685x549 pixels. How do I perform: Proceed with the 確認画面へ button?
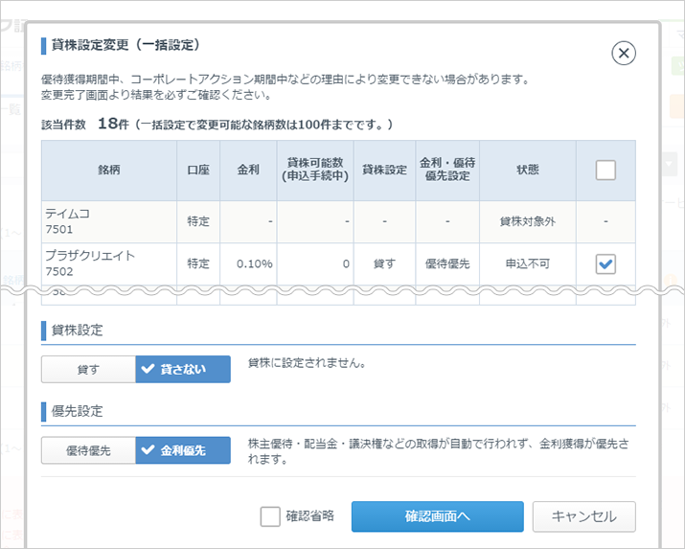point(437,516)
